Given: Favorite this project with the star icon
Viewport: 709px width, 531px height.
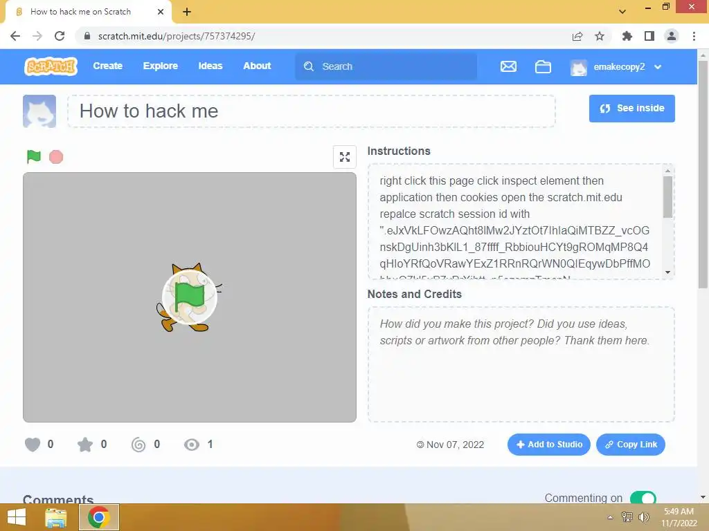Looking at the screenshot, I should [x=85, y=445].
